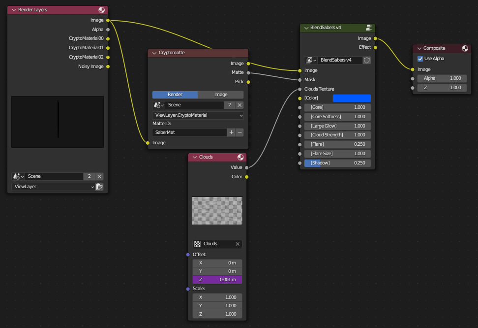The height and width of the screenshot is (328, 478).
Task: Open Clouds texture browse icon
Action: point(198,244)
